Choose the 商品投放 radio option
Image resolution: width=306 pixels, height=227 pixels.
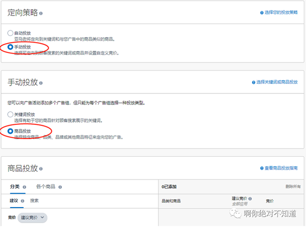point(10,131)
